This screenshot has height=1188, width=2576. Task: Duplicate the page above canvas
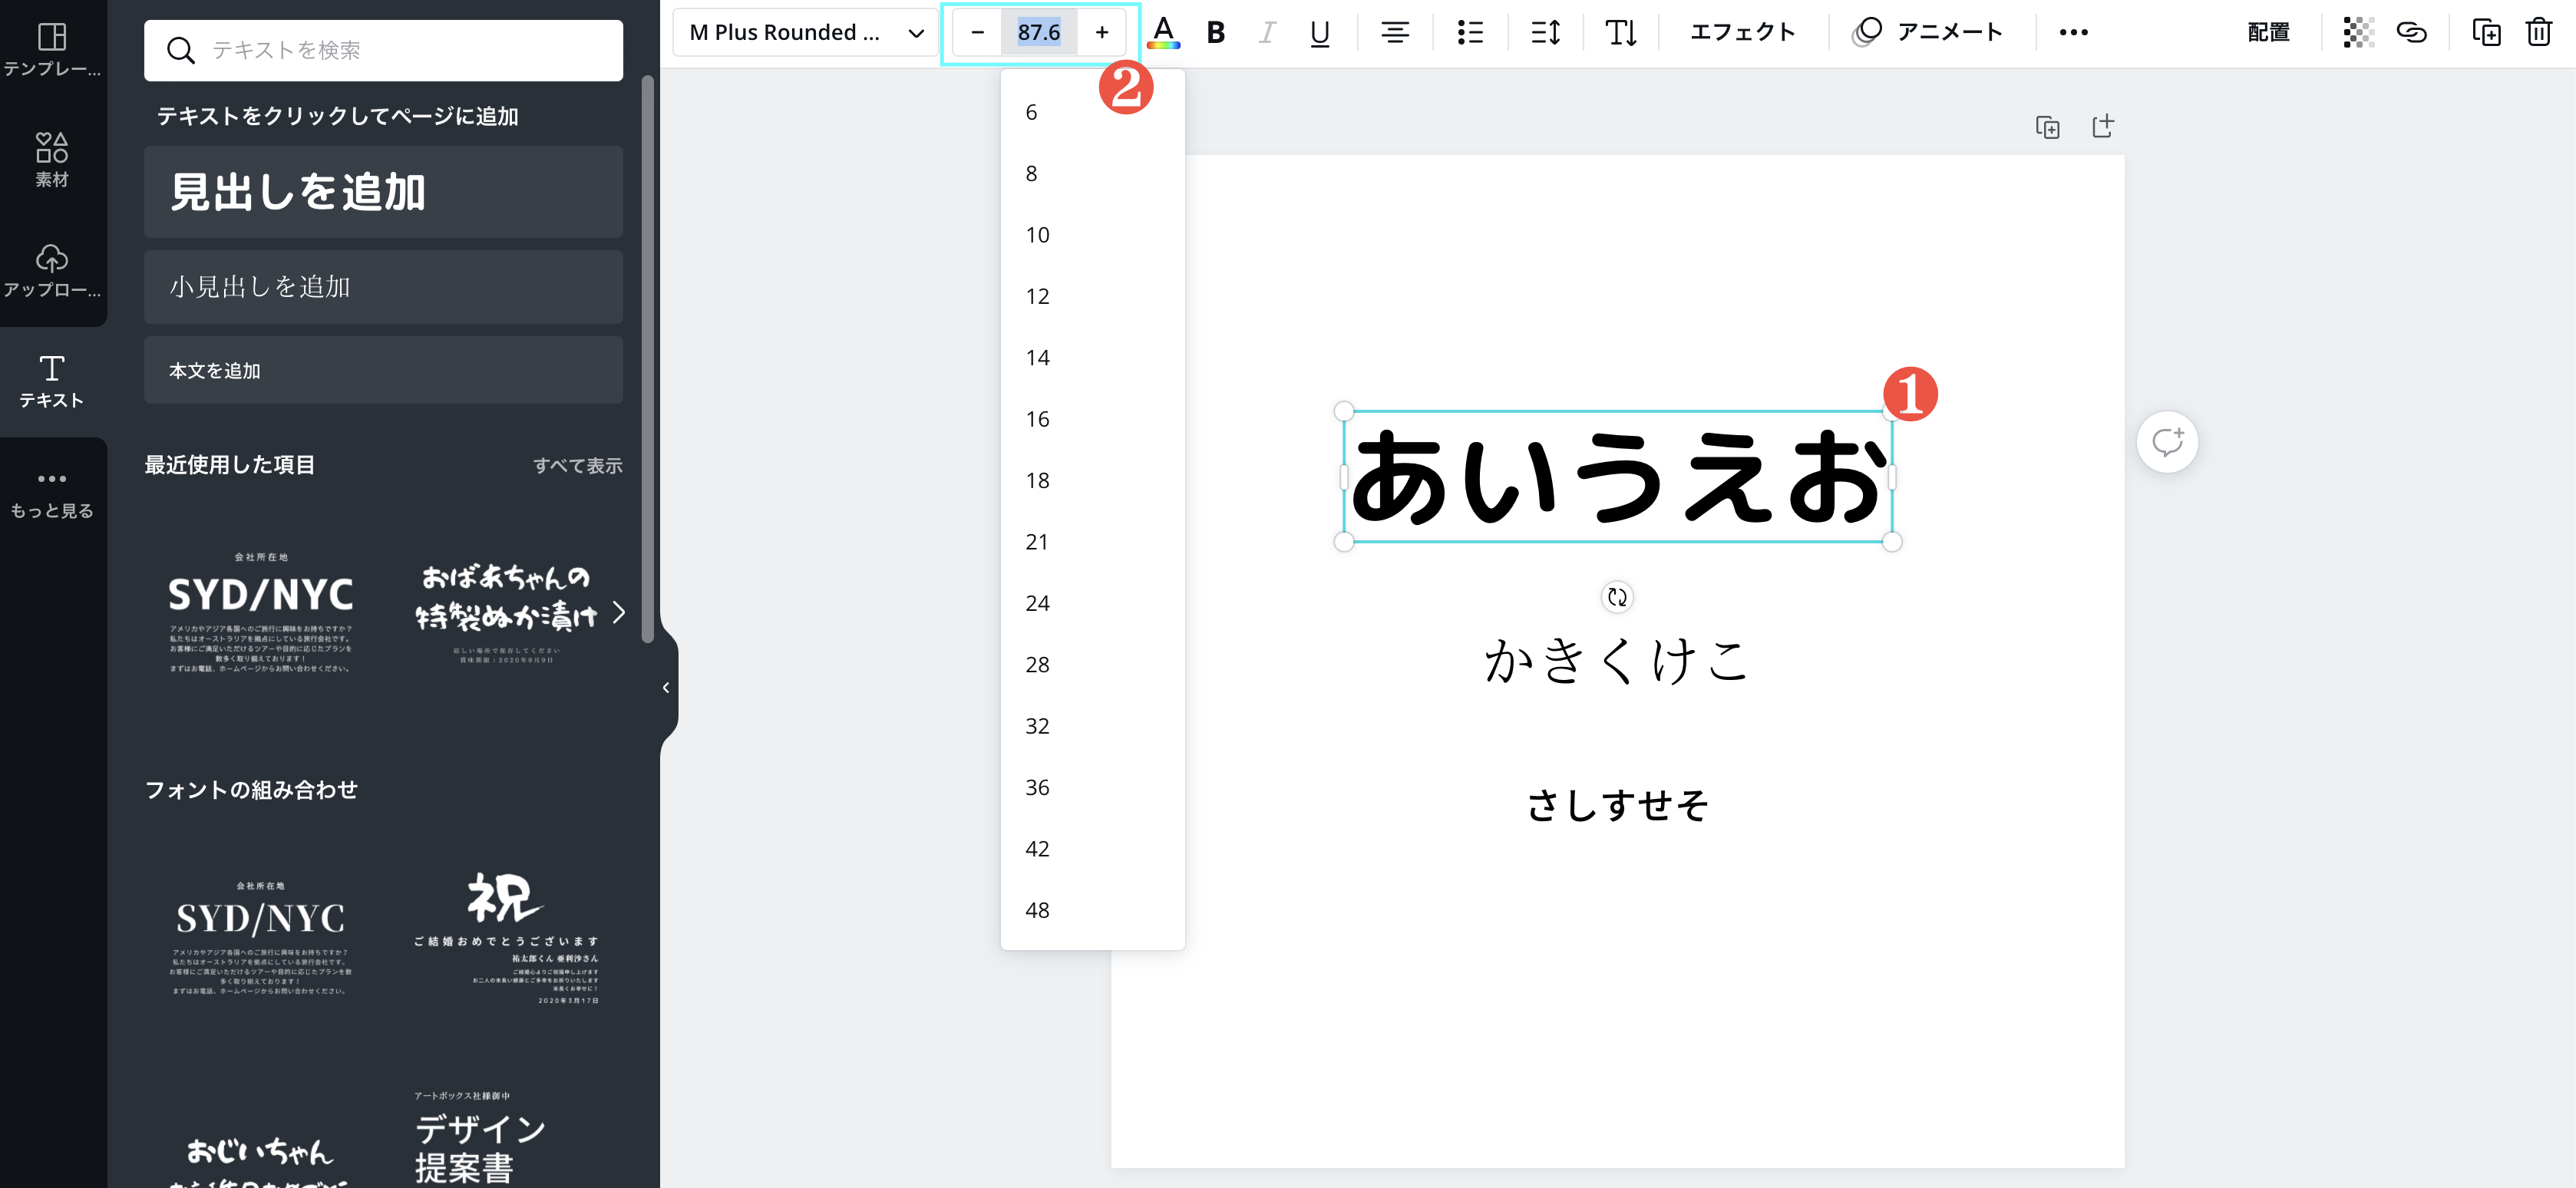2047,127
